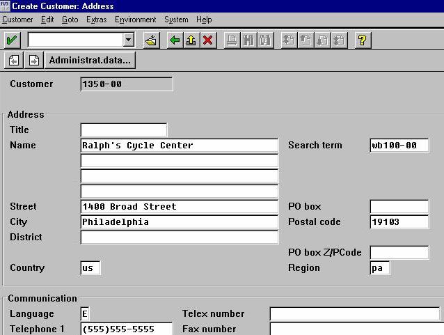Go to the next screen page icon
This screenshot has height=335, width=444.
pyautogui.click(x=33, y=61)
